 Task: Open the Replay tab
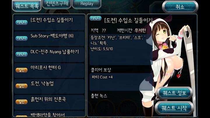point(87,4)
